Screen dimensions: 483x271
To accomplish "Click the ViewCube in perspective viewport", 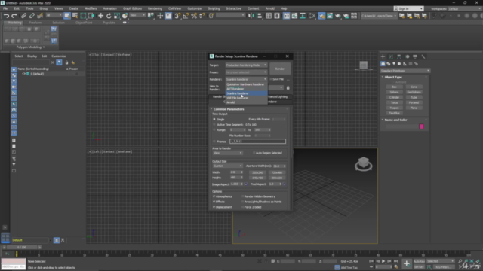I will (x=364, y=163).
